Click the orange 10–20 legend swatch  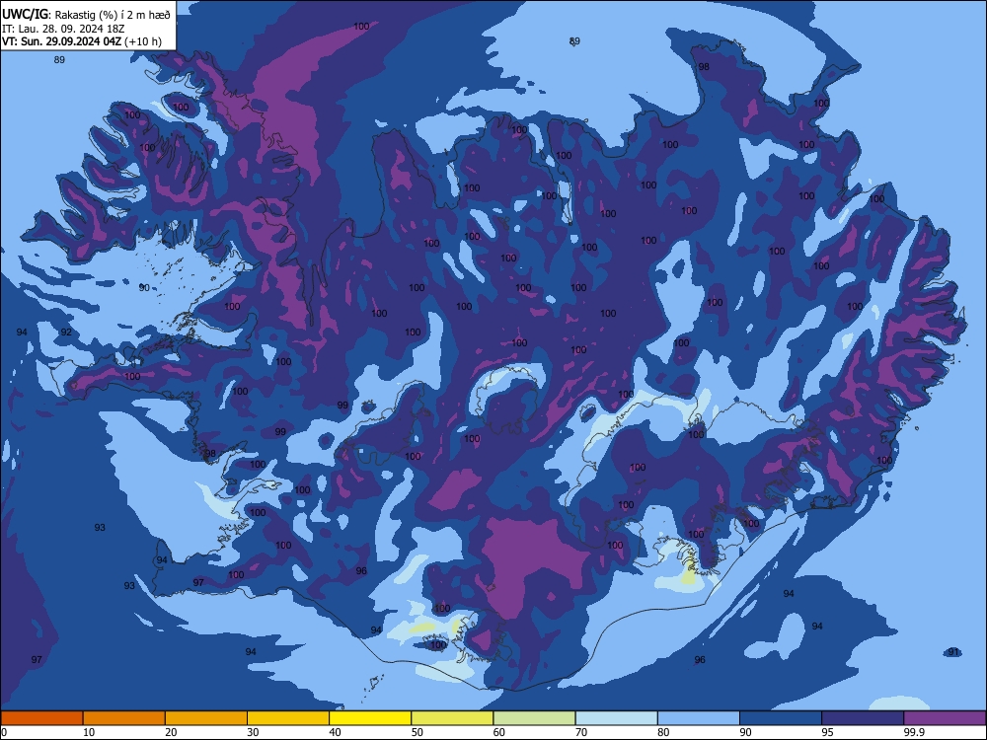124,718
